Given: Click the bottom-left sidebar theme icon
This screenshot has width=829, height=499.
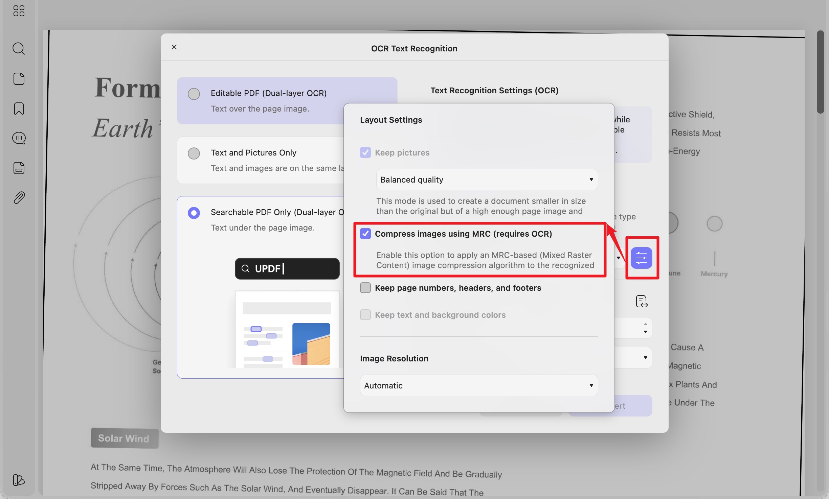Looking at the screenshot, I should pyautogui.click(x=19, y=480).
